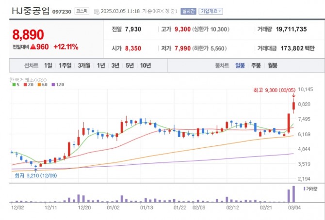Switch to the 월봉 monthly candle chart
Image resolution: width=325 pixels, height=220 pixels.
272,66
